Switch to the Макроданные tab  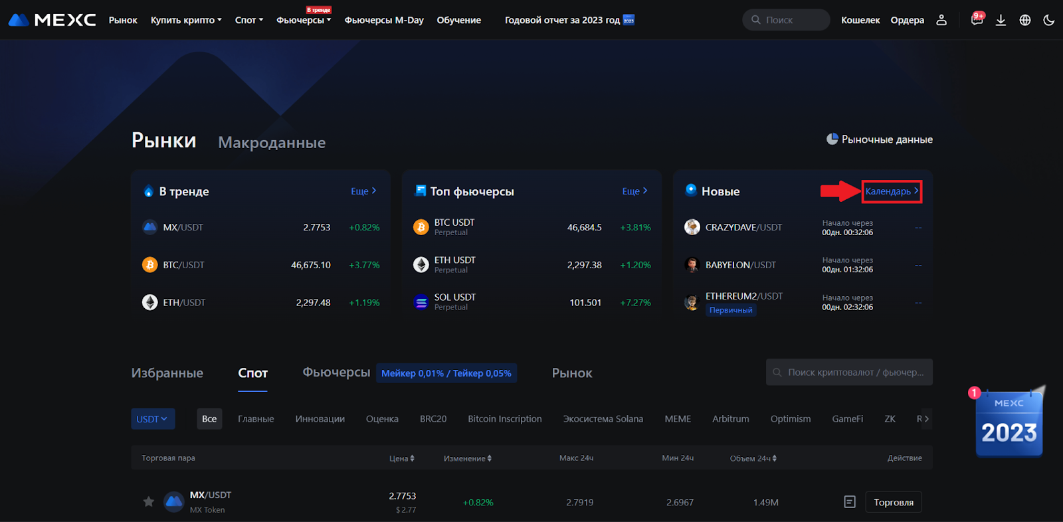pyautogui.click(x=272, y=142)
